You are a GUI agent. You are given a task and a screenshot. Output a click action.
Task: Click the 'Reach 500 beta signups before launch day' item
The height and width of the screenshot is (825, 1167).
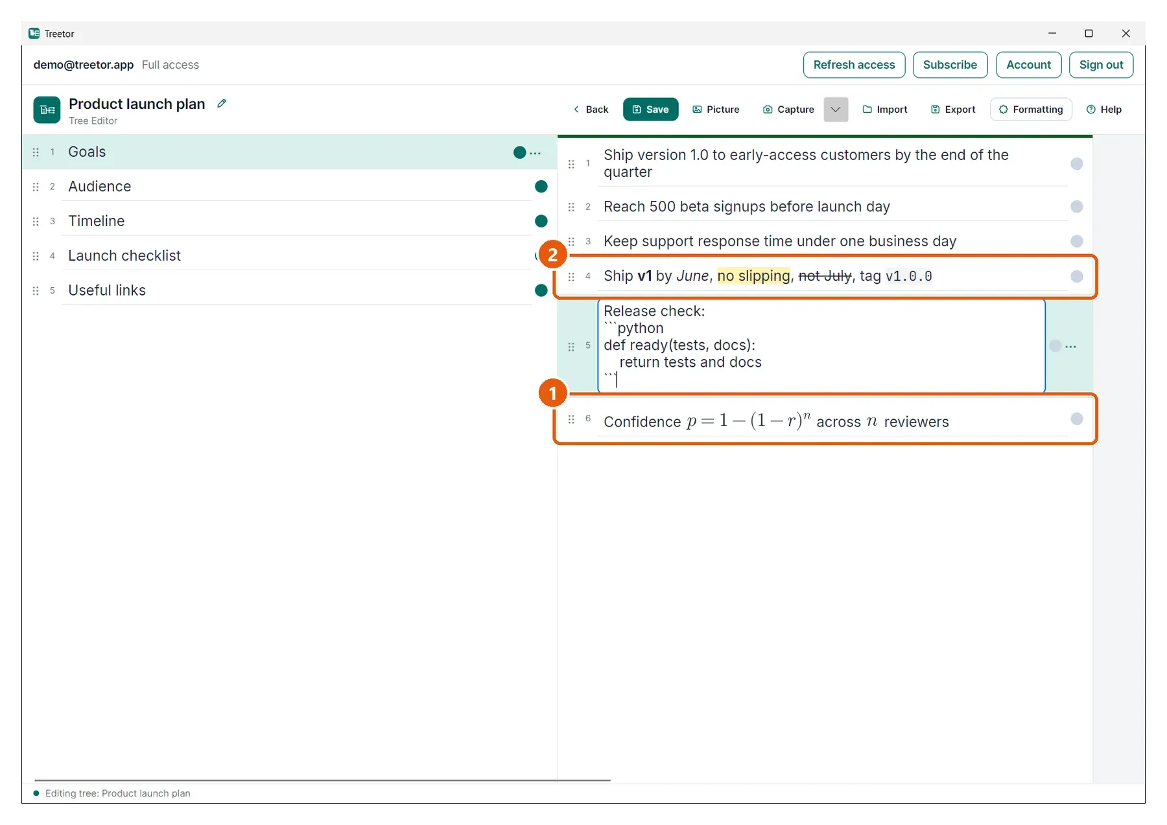[747, 207]
